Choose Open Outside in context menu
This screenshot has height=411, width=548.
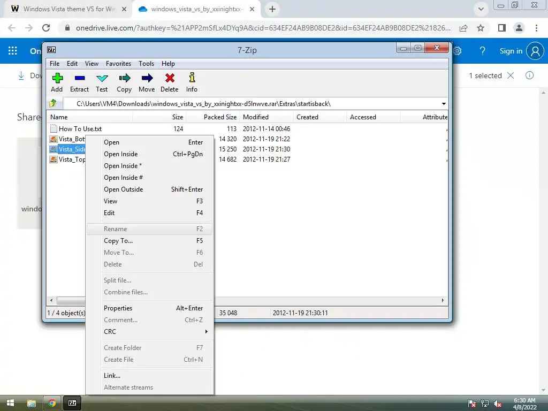point(150,189)
